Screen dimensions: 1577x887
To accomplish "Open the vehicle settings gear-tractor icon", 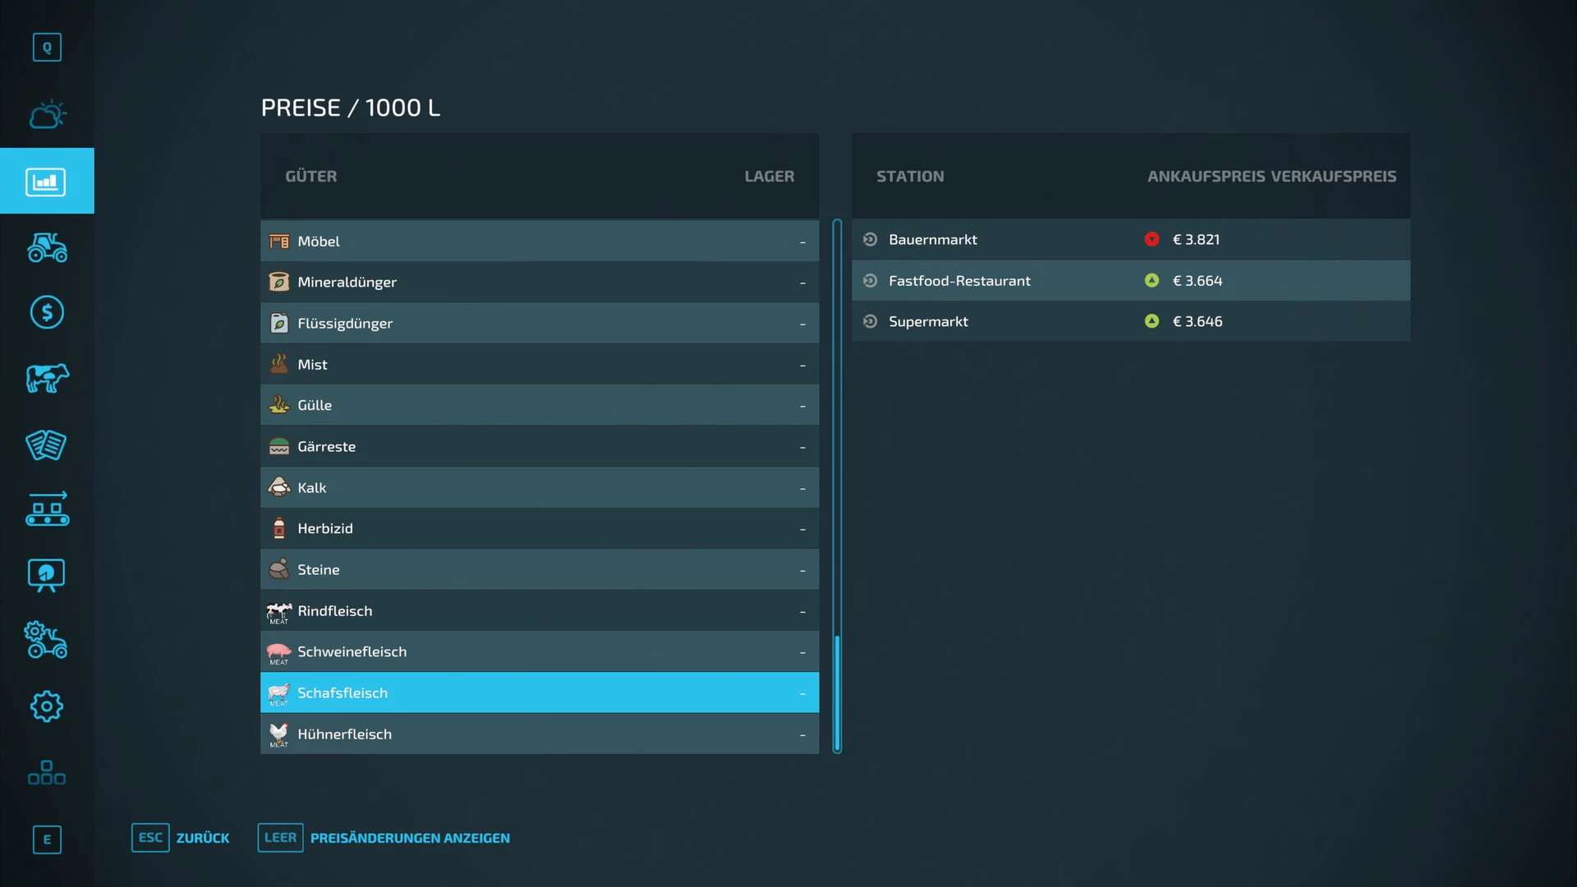I will pyautogui.click(x=47, y=641).
